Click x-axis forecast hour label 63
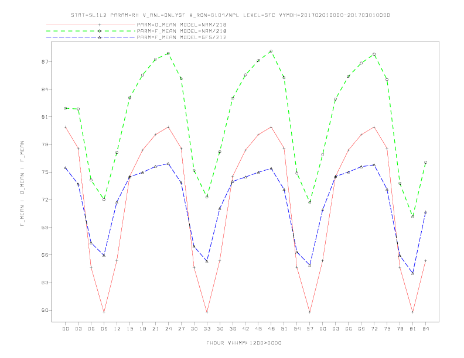Viewport: 464px width, 358px height. click(336, 329)
